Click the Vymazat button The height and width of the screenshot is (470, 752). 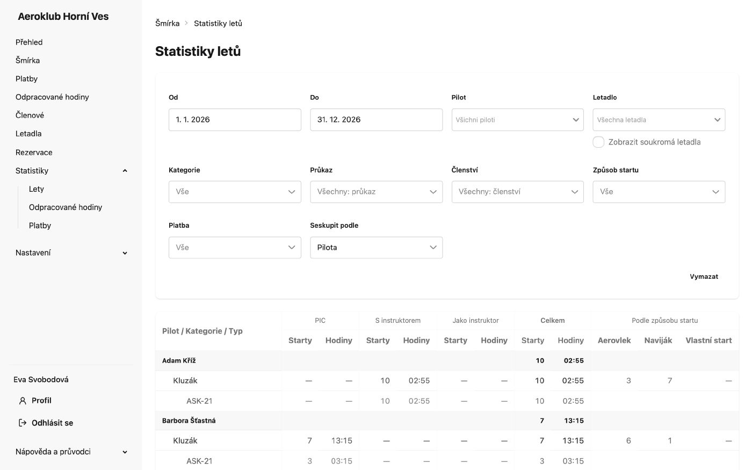pos(704,277)
